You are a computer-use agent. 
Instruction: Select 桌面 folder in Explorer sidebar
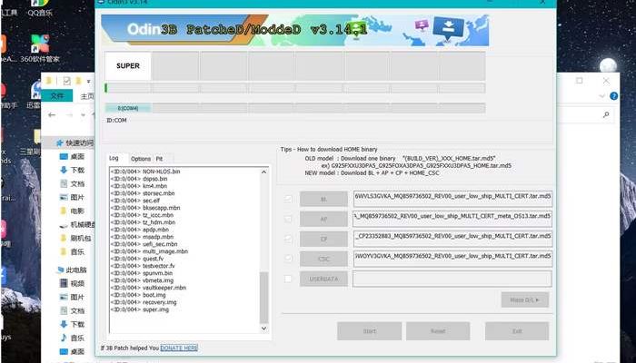point(77,156)
